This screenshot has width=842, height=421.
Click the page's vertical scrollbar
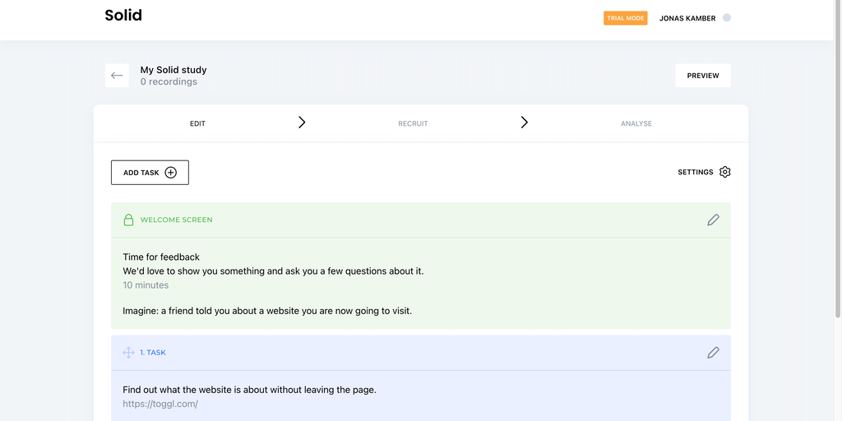[838, 164]
